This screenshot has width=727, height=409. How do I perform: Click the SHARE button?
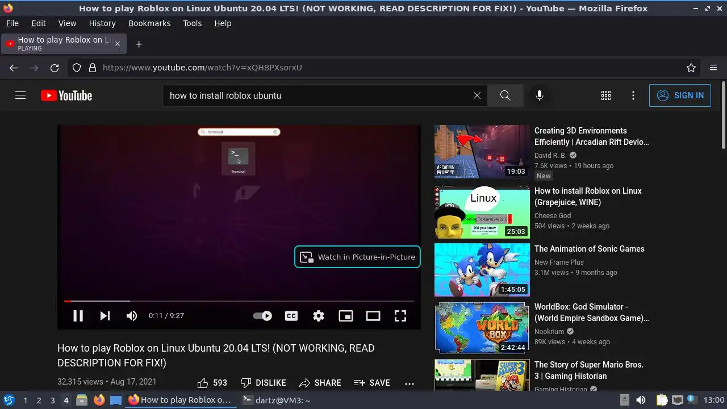[320, 383]
